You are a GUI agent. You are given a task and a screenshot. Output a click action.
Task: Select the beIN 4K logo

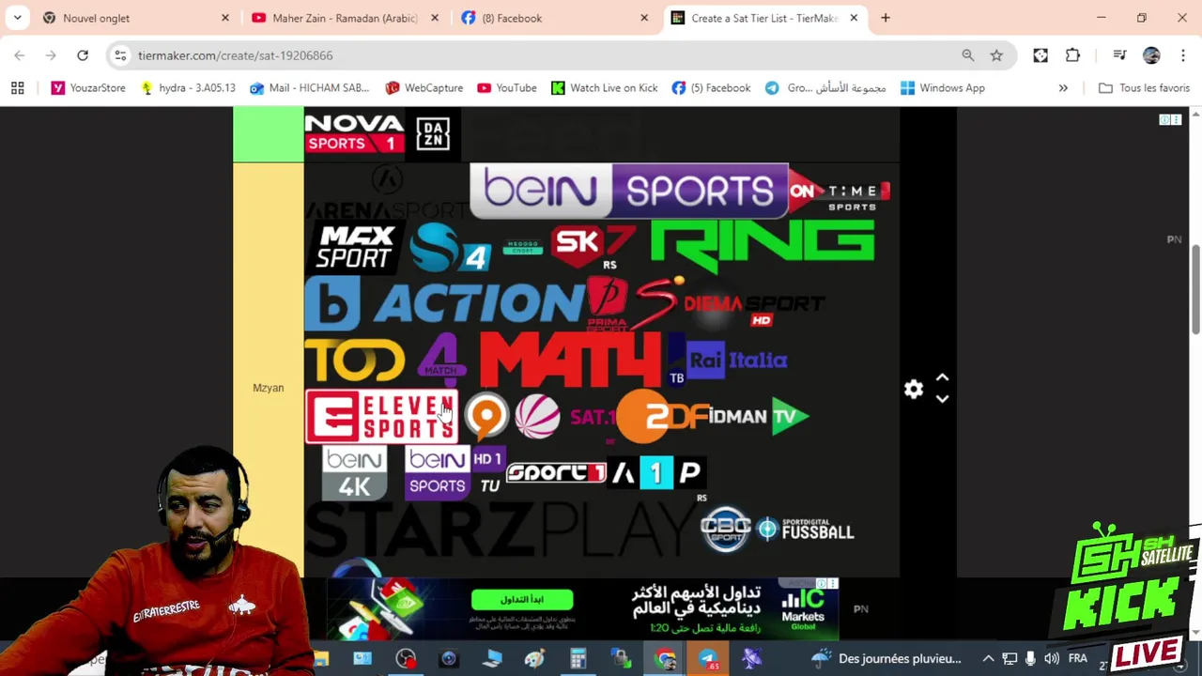tap(354, 472)
